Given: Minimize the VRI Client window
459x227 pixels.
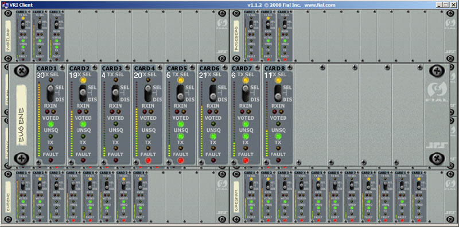Looking at the screenshot, I should coord(439,5).
